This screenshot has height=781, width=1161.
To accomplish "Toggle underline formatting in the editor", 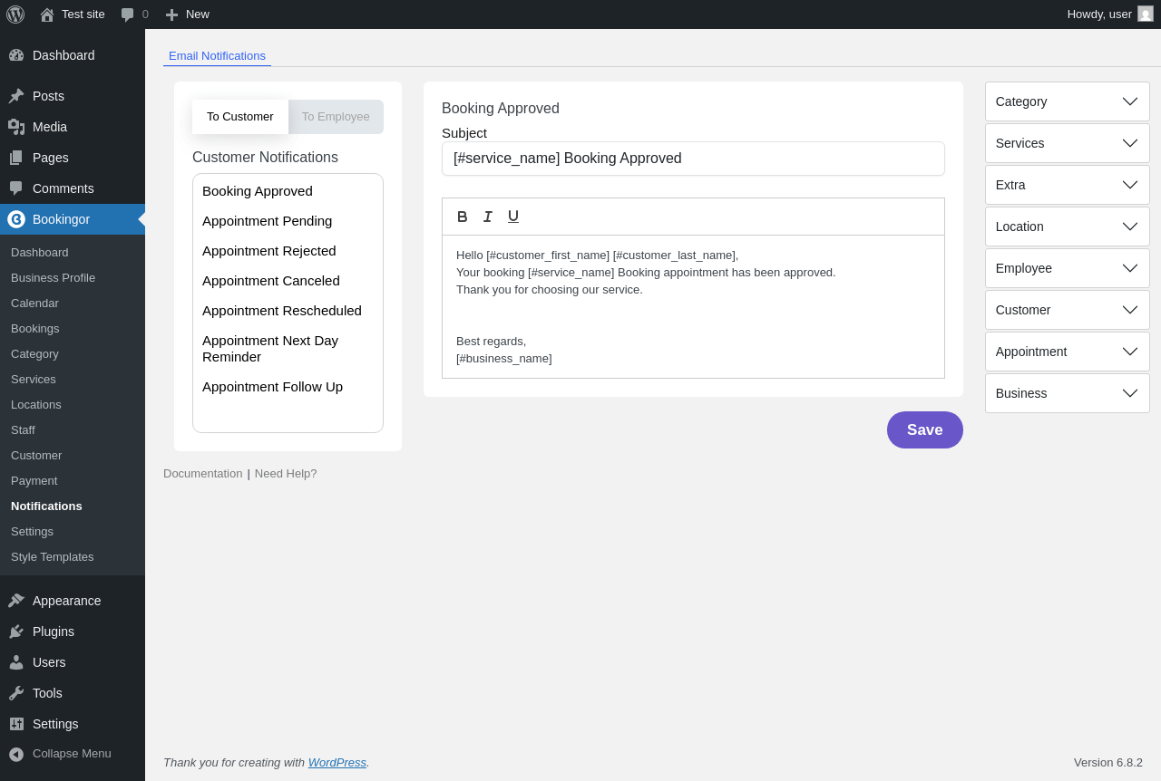I will (513, 217).
